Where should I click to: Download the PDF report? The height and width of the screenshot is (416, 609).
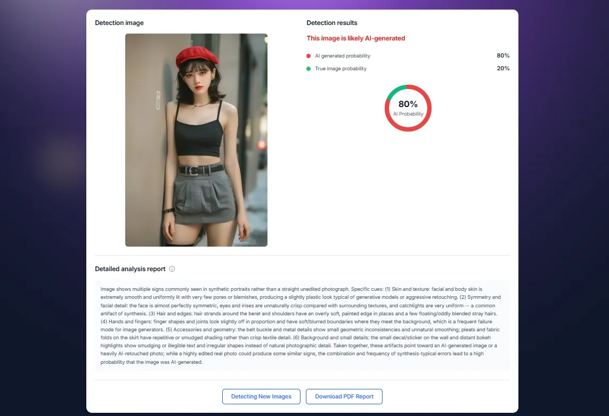[x=344, y=396]
